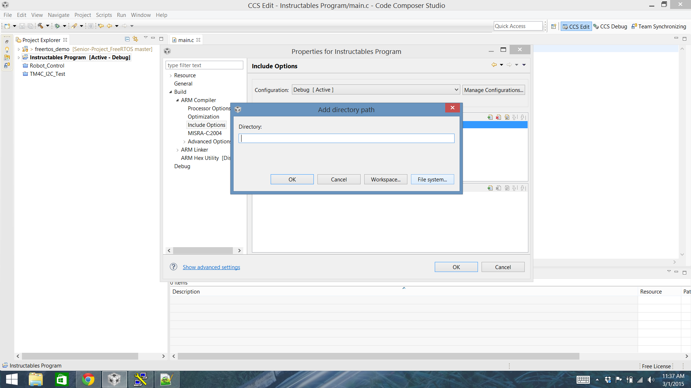Click the Show advanced settings link
The image size is (691, 388).
point(211,267)
